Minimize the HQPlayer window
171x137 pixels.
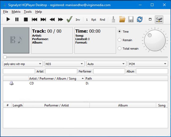tap(140, 5)
